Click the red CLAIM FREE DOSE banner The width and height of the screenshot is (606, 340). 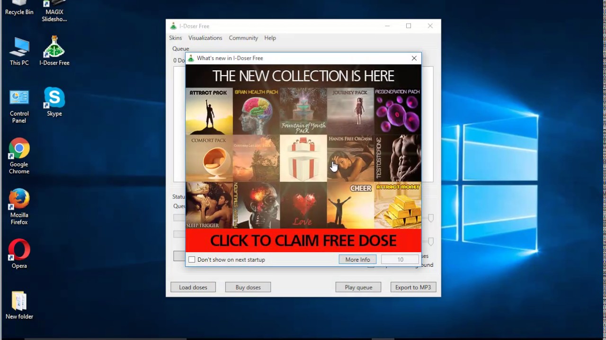point(303,241)
